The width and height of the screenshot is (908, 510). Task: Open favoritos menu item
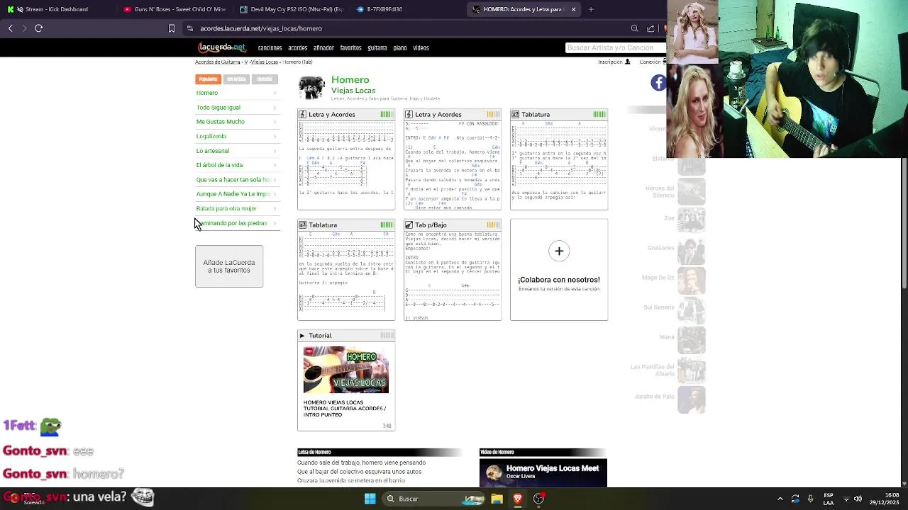tap(350, 48)
